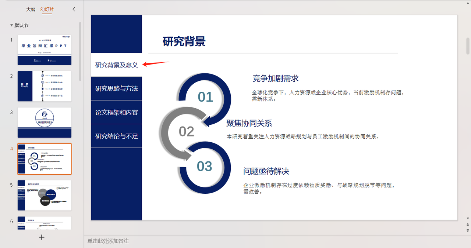Select the slide 5 thumbnail
Image resolution: width=471 pixels, height=248 pixels.
pos(44,195)
